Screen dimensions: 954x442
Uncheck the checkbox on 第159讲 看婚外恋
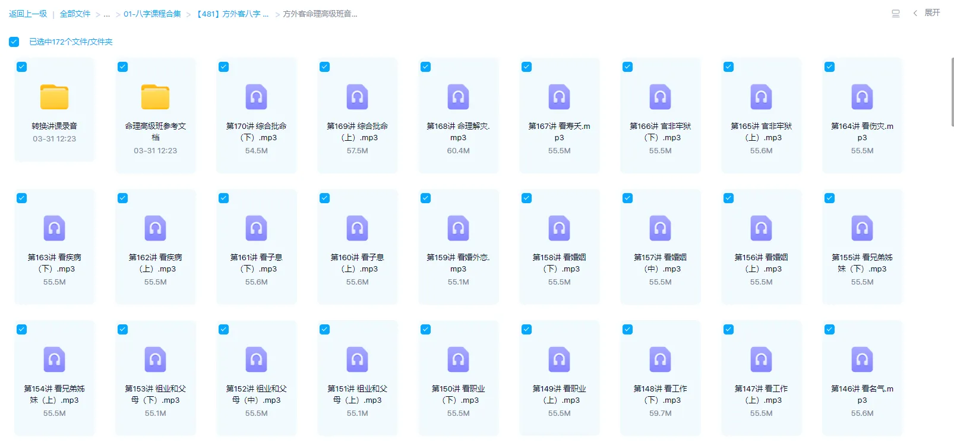point(425,198)
